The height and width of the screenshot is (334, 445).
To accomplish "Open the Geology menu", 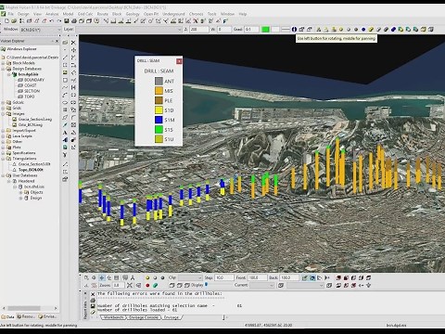I will pyautogui.click(x=133, y=14).
